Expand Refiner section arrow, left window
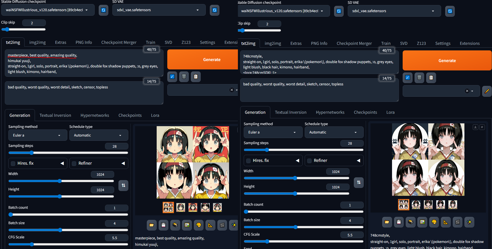This screenshot has width=492, height=249. 123,163
